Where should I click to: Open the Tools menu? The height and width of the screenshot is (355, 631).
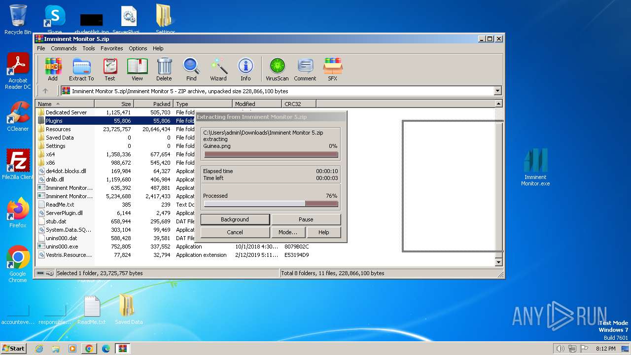[89, 48]
